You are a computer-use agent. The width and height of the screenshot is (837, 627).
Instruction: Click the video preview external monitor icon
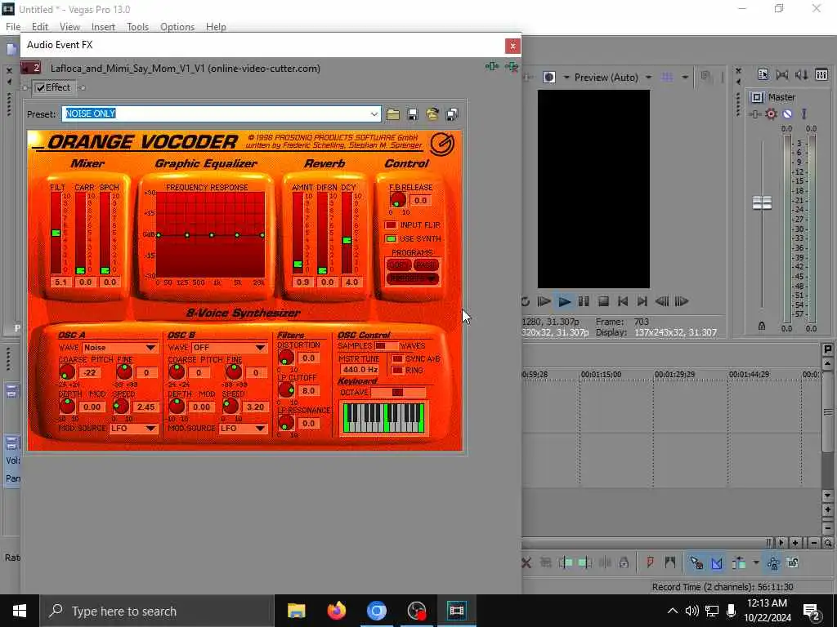(x=548, y=78)
